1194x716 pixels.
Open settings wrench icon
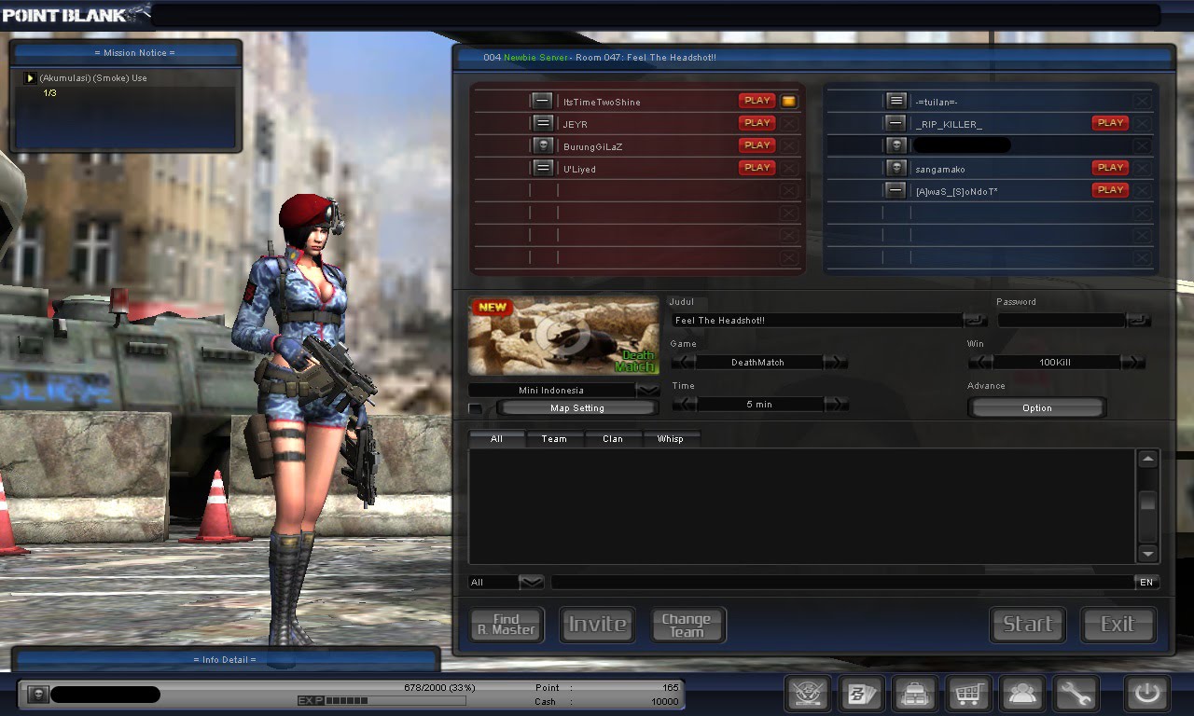click(x=1077, y=695)
